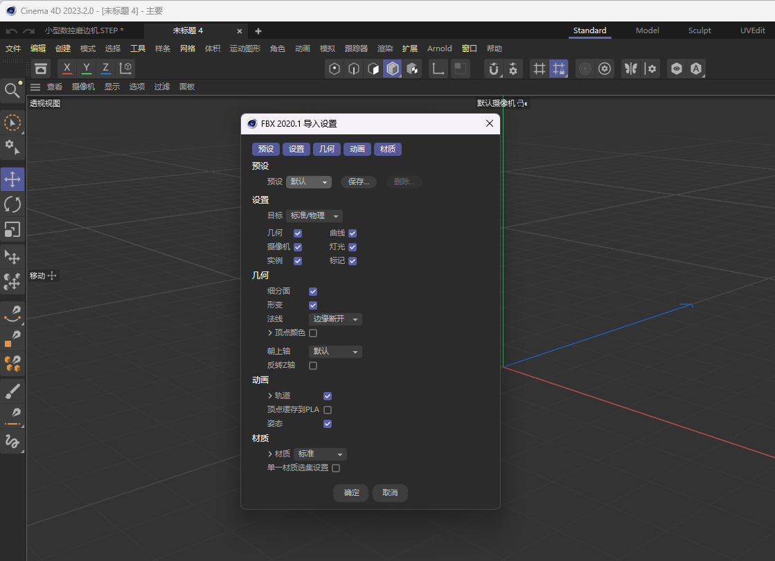The width and height of the screenshot is (775, 561).
Task: Click the Polygons mode icon
Action: (x=373, y=69)
